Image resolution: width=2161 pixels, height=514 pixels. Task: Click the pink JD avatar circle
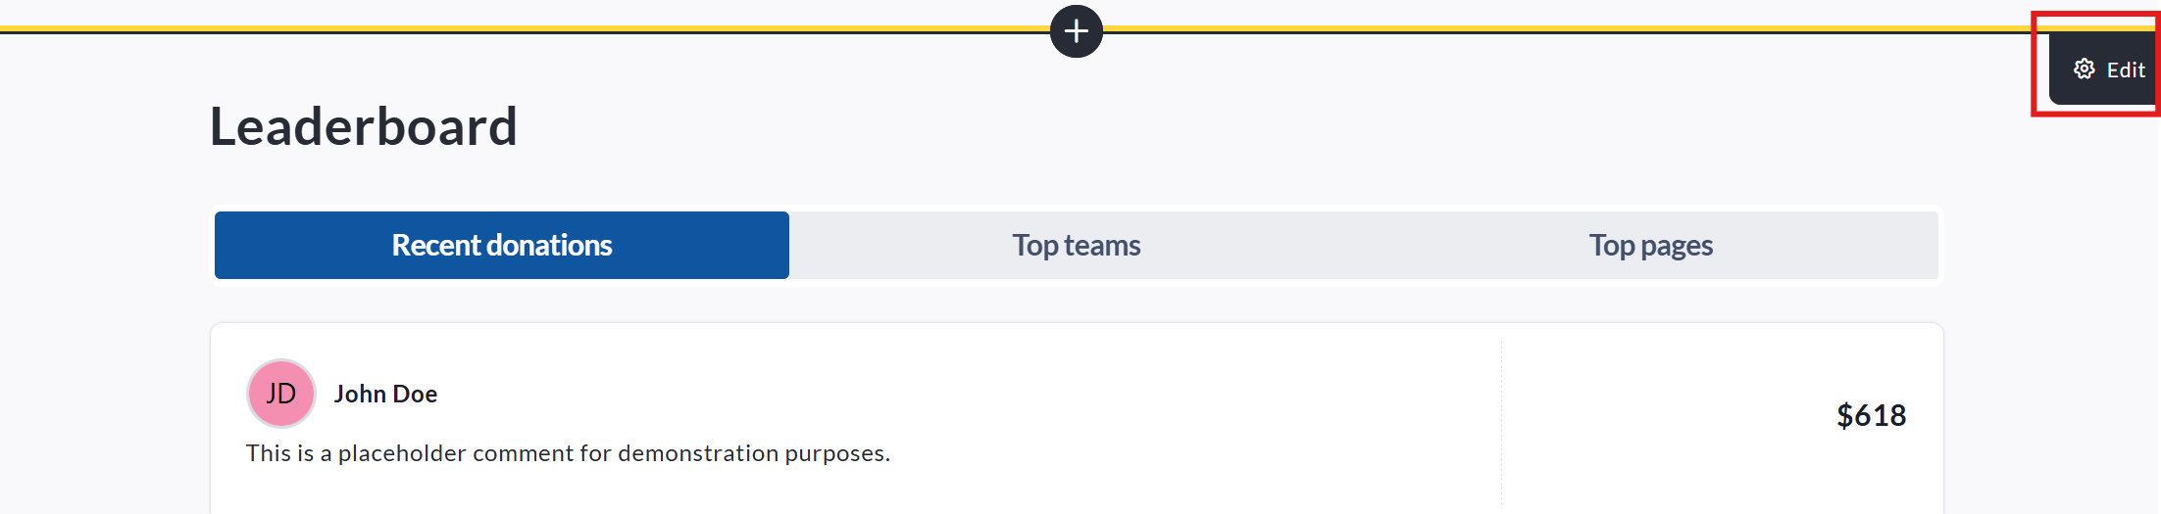coord(281,394)
